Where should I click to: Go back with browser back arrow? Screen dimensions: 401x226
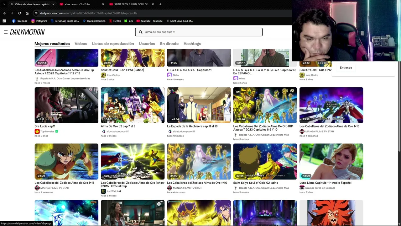[x=4, y=13]
